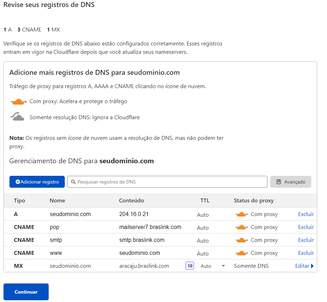Click the name cell 'pop'
Image resolution: width=327 pixels, height=302 pixels.
(54, 228)
